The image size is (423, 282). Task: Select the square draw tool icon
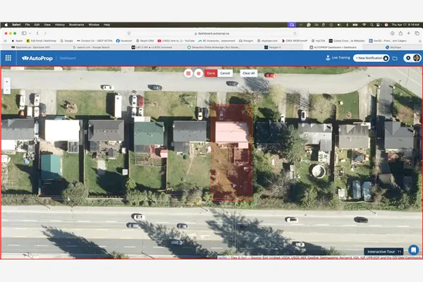click(x=188, y=73)
